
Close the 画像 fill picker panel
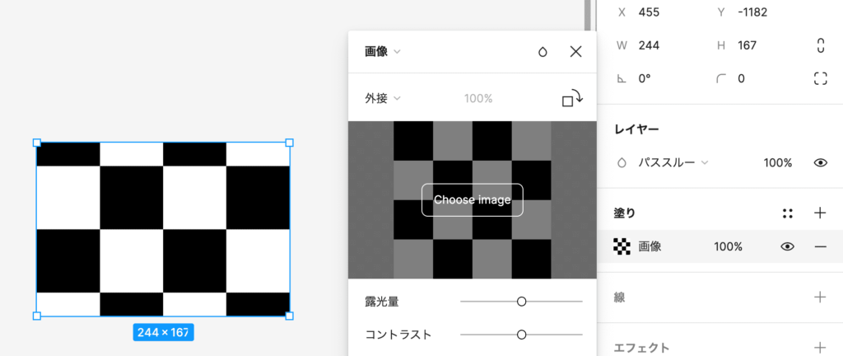[x=576, y=52]
